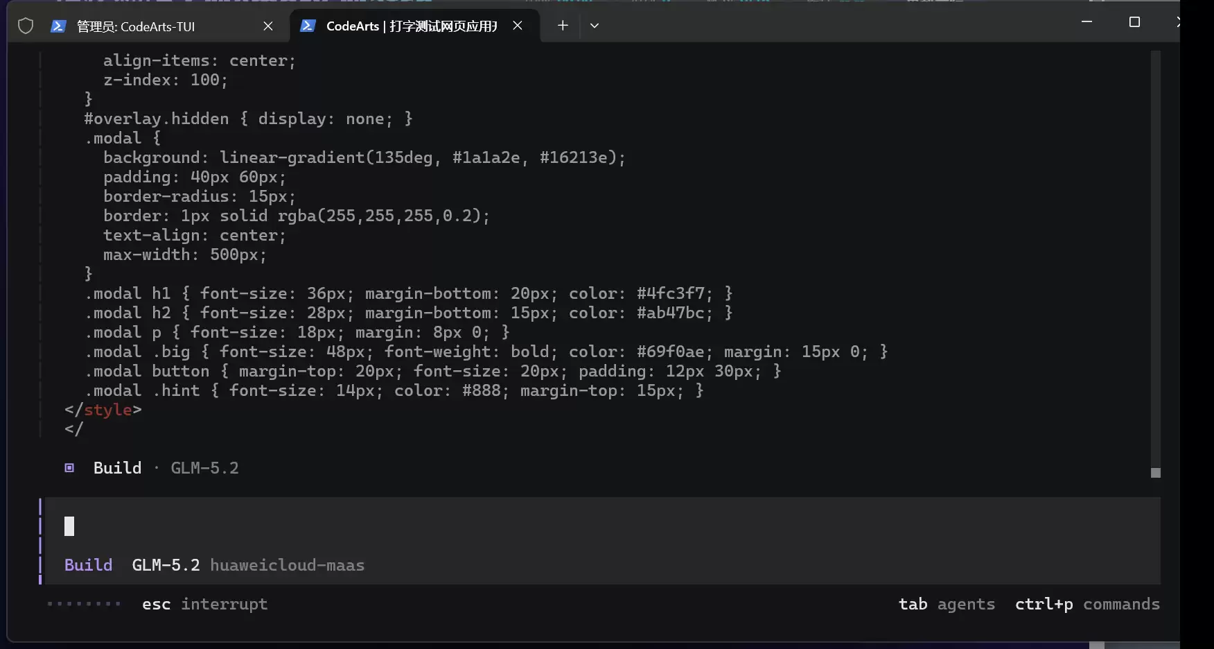Click the Build · GLM-5.2 status line
The image size is (1214, 649).
(x=152, y=468)
